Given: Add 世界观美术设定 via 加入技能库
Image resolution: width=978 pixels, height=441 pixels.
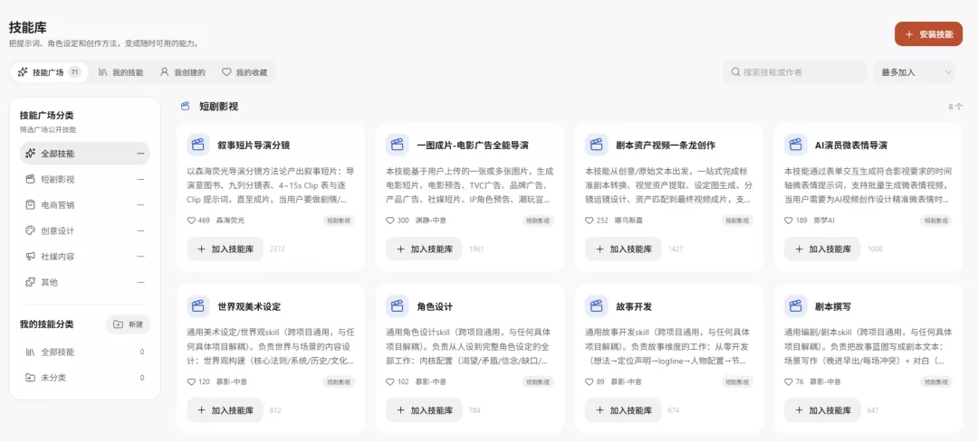Looking at the screenshot, I should pyautogui.click(x=225, y=410).
